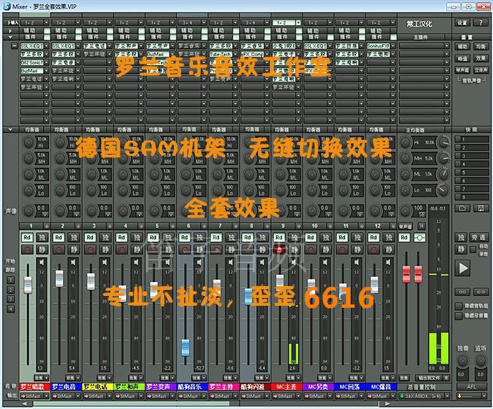Image resolution: width=493 pixels, height=409 pixels.
Task: Open the SSL X-EQ plugin slot dropdown on channel 1
Action: click(x=46, y=46)
